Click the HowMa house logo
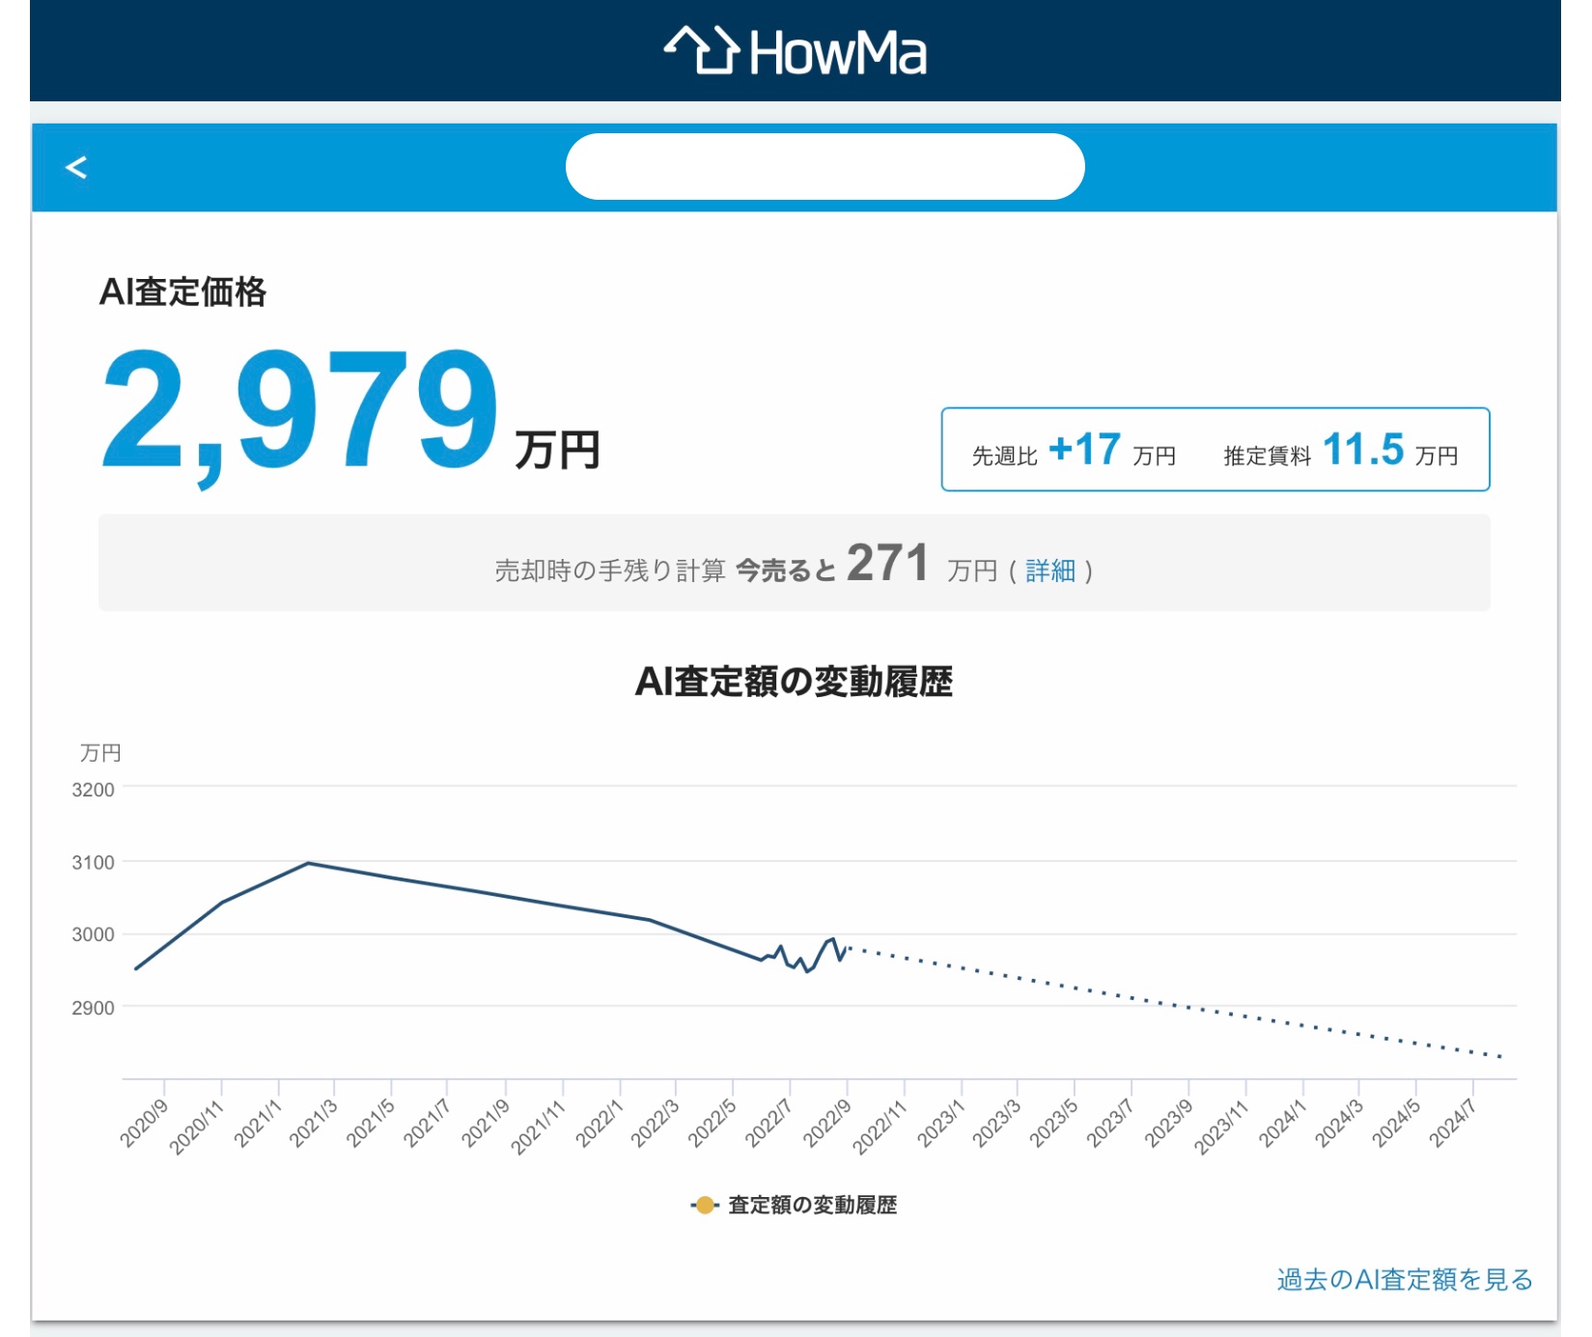Screen dimensions: 1592x1337 coord(796,51)
